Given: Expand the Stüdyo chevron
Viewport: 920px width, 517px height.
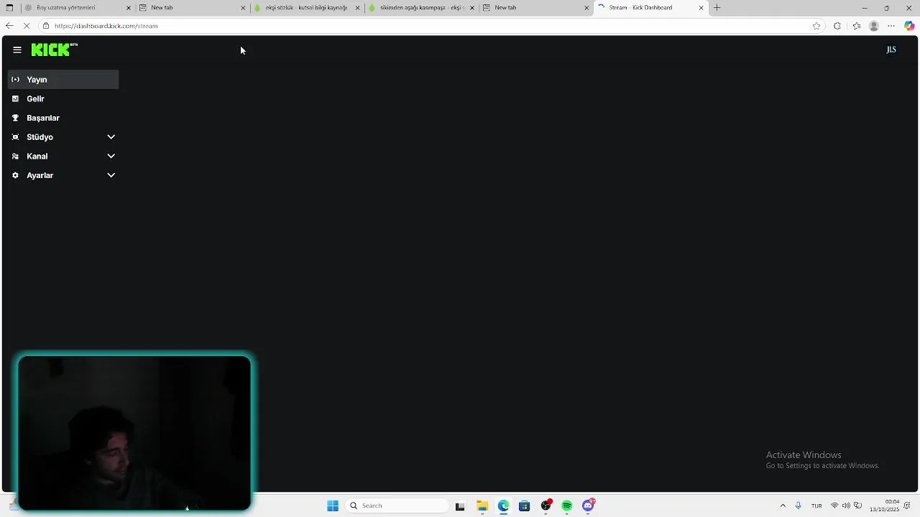Looking at the screenshot, I should tap(111, 137).
